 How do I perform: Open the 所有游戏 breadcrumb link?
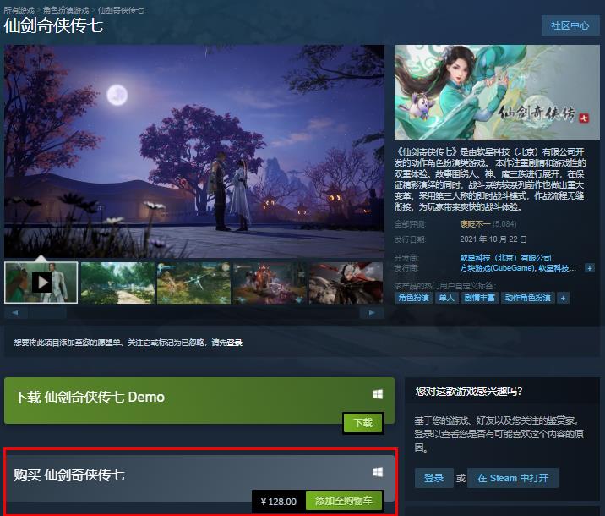click(x=19, y=10)
